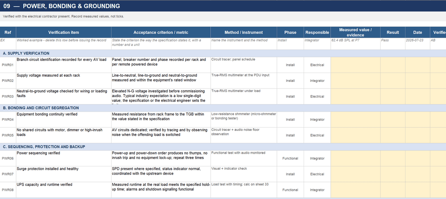
Task: Click 'Equipment bonding continuity verified' cell
Action: pos(64,119)
